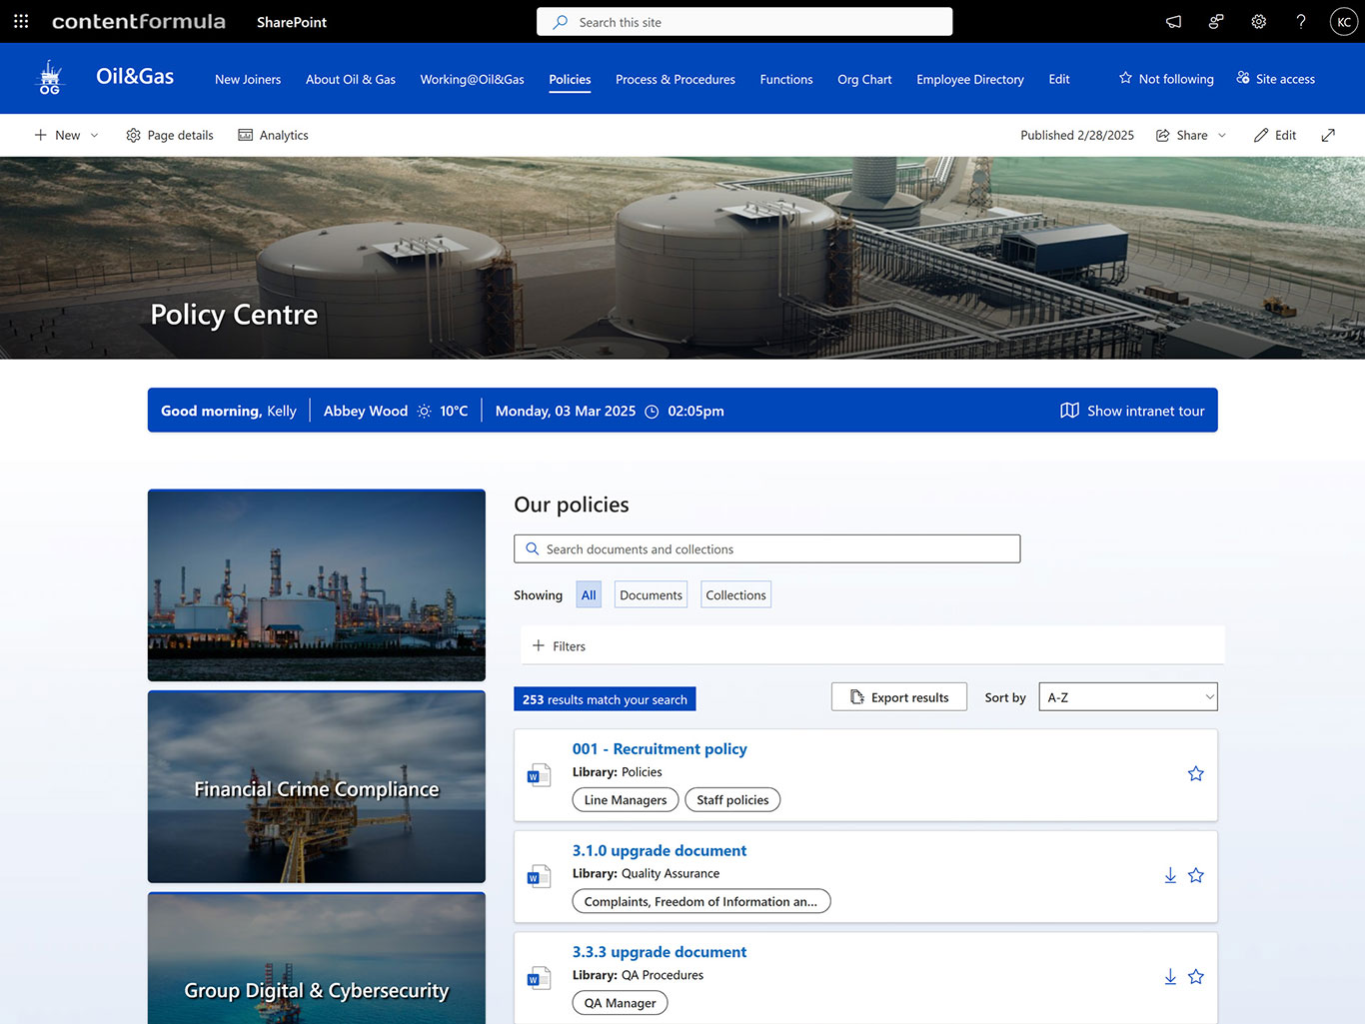This screenshot has height=1024, width=1365.
Task: Open the Sort by A-Z dropdown
Action: coord(1127,697)
